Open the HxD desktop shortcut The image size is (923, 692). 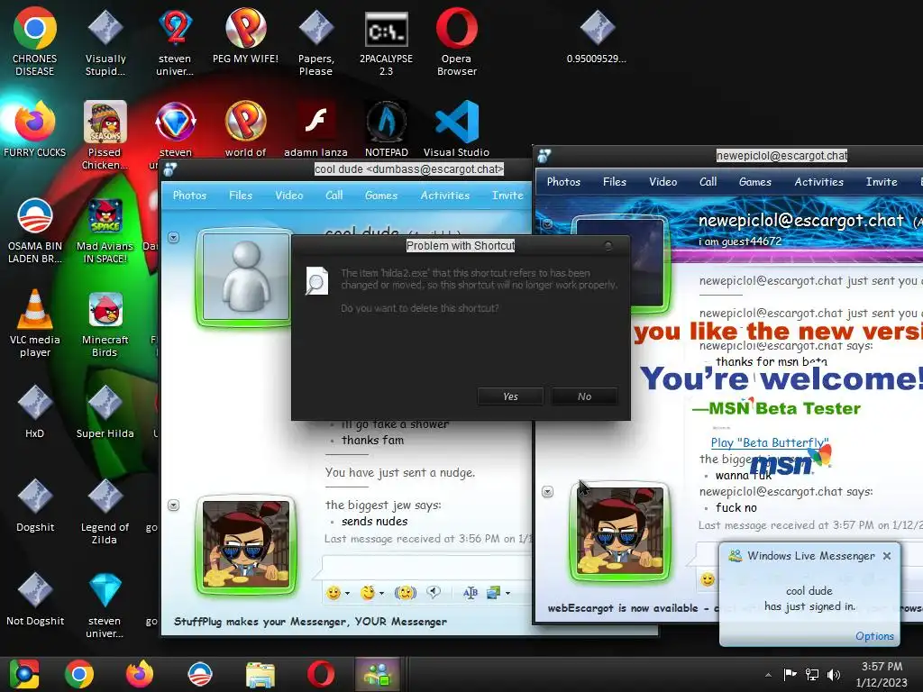coord(35,411)
